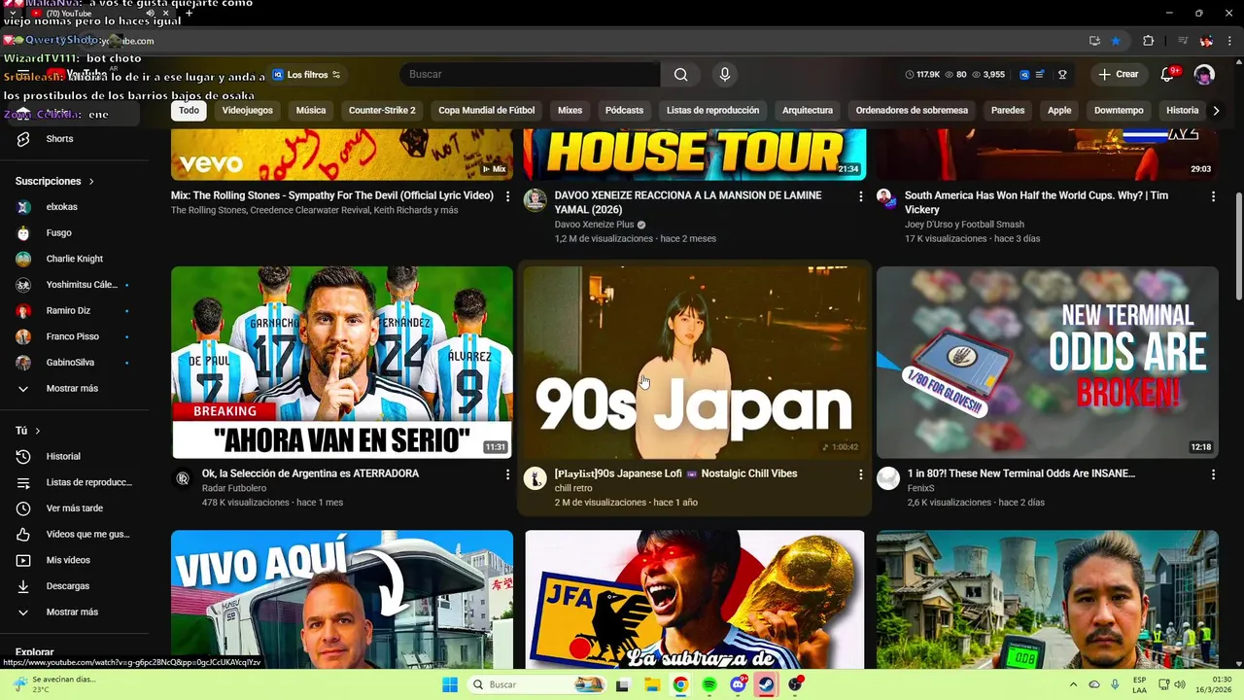1244x700 pixels.
Task: Expand Mostrar más under Tú section
Action: pyautogui.click(x=74, y=612)
